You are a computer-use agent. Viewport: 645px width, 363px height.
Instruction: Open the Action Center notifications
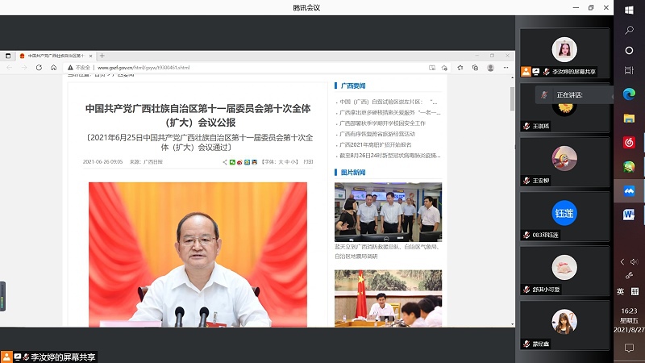(629, 348)
